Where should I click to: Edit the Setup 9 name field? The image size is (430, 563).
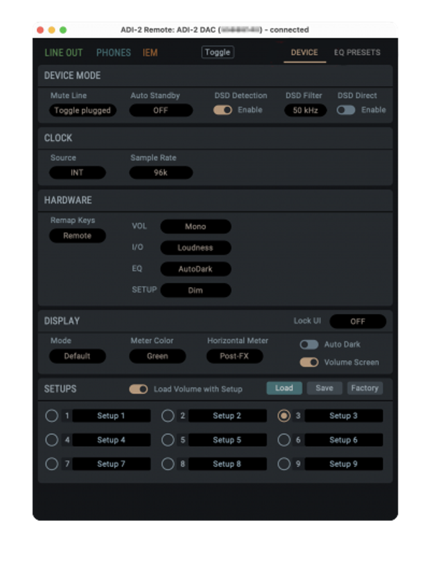tap(344, 464)
